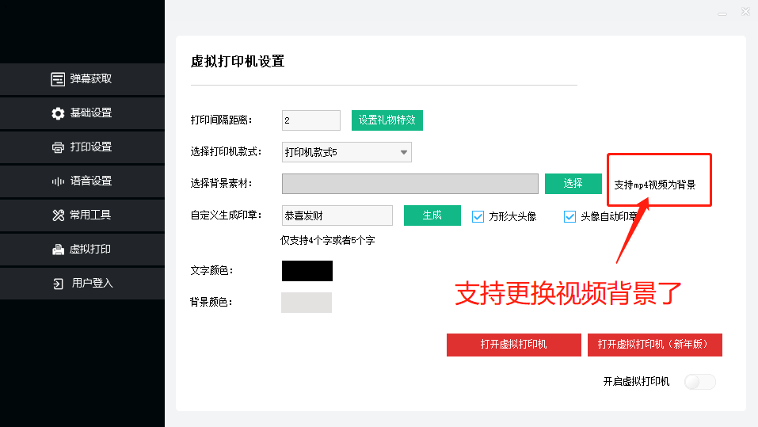Screen dimensions: 758x427
Task: Click the 常用工具 wrench icon
Action: point(58,215)
